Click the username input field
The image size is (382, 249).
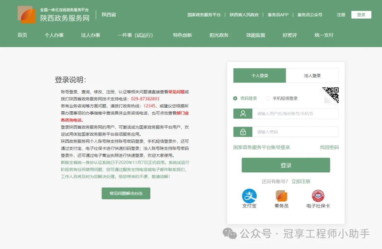click(x=295, y=114)
